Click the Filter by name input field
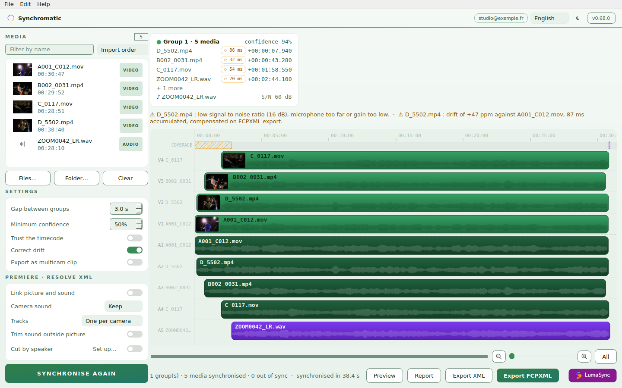622x388 pixels. pos(49,49)
